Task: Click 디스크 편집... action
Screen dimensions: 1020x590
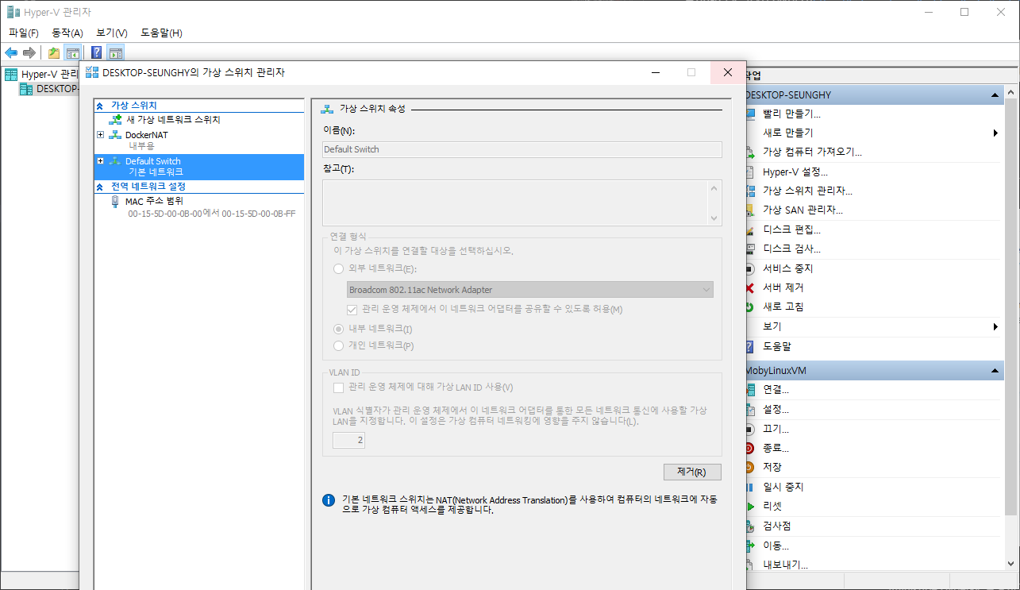Action: [791, 229]
